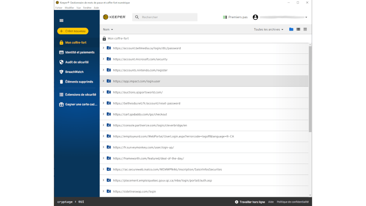Open Identité et paiements section
Screen dimensions: 366x206
click(79, 52)
